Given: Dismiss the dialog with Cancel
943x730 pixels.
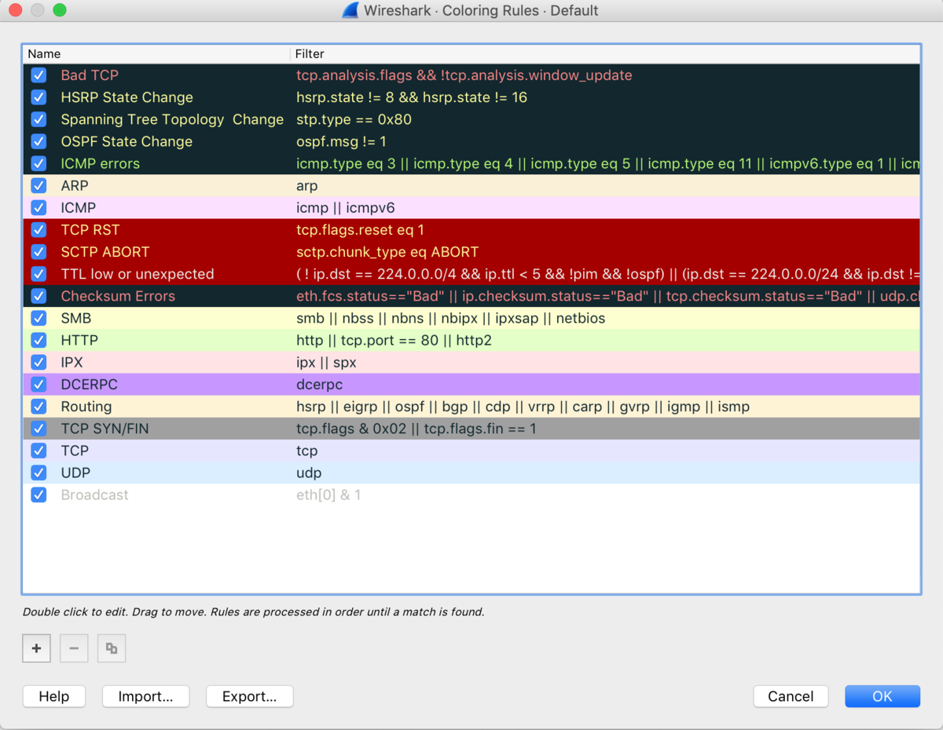Looking at the screenshot, I should [x=791, y=696].
